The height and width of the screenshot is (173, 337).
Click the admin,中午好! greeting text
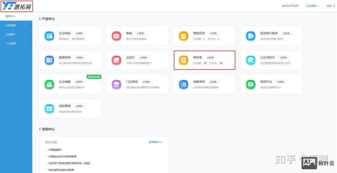point(290,6)
